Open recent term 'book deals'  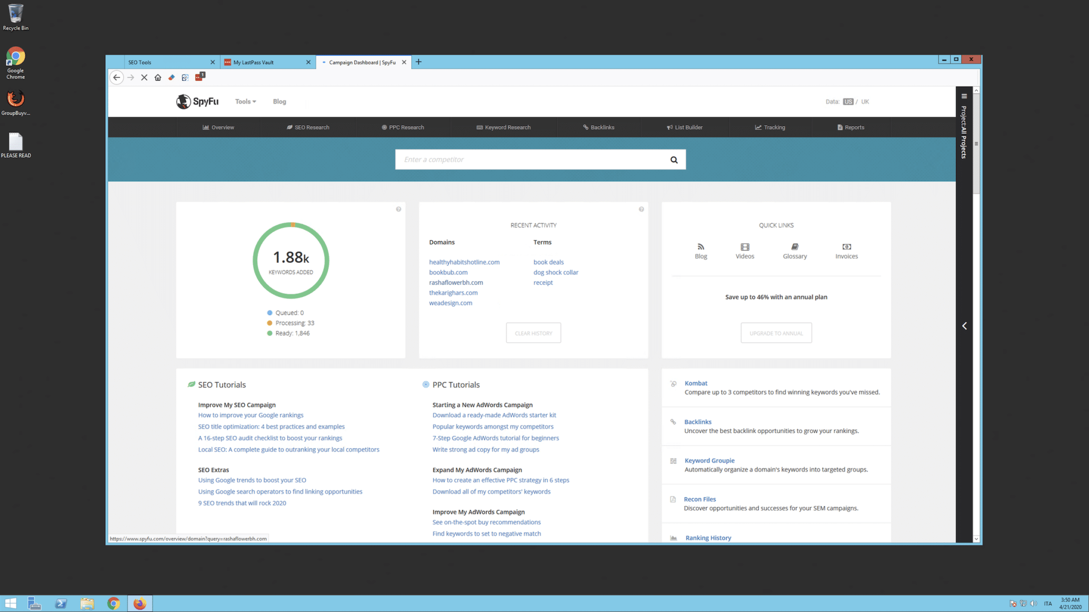(548, 262)
